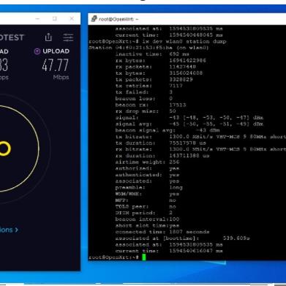Click the blue desktop background below the terminal
This screenshot has width=286, height=286.
(x=185, y=272)
